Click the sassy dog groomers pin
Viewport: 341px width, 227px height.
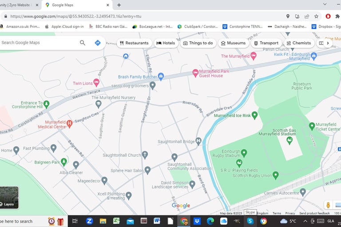(x=153, y=86)
